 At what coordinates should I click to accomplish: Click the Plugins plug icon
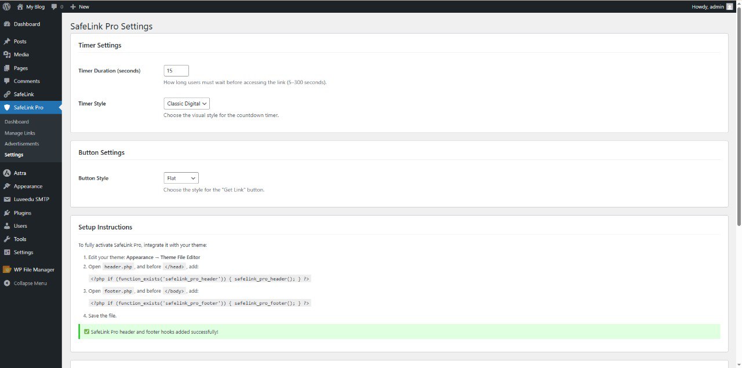point(7,213)
